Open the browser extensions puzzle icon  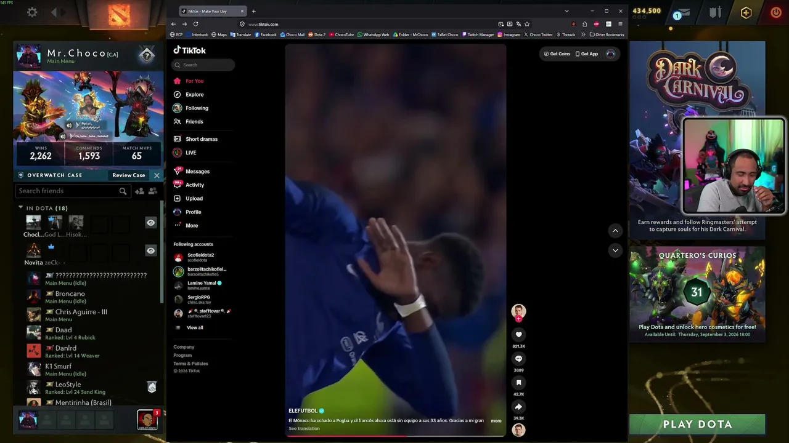584,24
